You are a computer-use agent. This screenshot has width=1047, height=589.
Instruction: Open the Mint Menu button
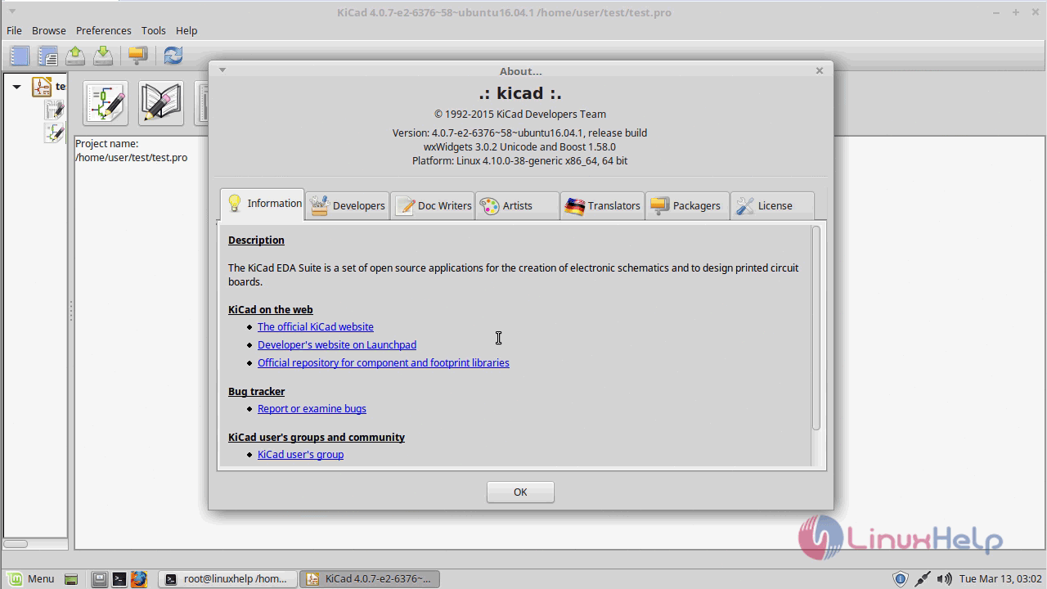click(x=30, y=578)
